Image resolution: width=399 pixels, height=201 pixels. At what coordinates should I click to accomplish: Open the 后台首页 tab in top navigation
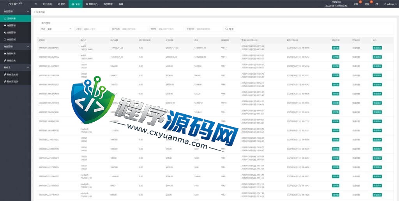47,4
